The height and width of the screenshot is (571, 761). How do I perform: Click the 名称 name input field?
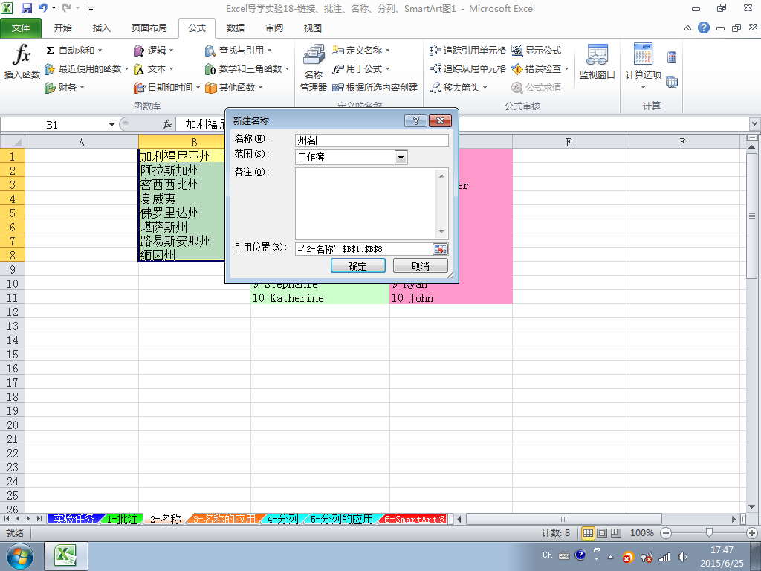[x=372, y=141]
